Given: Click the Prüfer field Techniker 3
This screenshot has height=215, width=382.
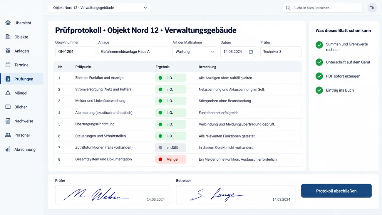Looking at the screenshot, I should click(281, 51).
